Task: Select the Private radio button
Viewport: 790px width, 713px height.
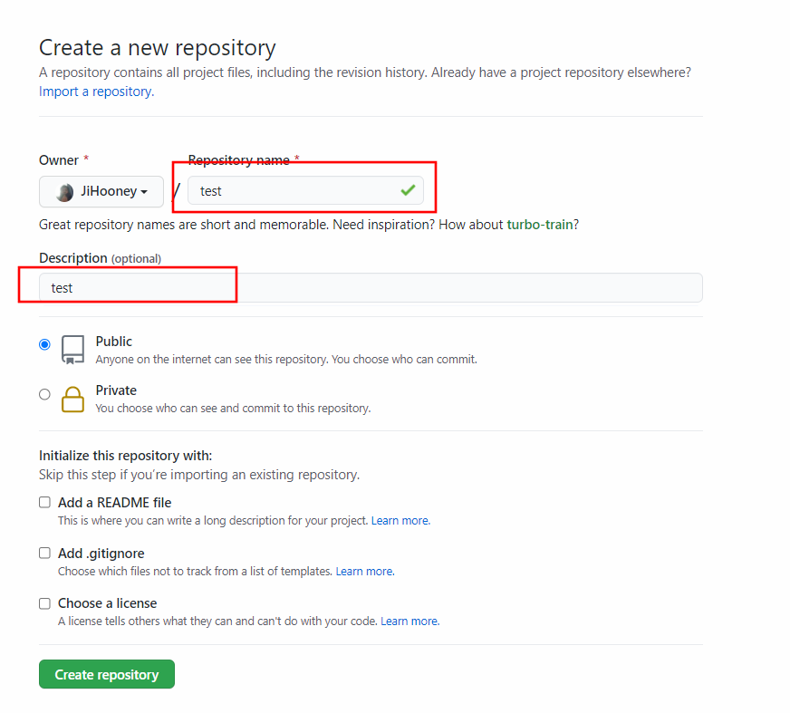Action: (x=44, y=394)
